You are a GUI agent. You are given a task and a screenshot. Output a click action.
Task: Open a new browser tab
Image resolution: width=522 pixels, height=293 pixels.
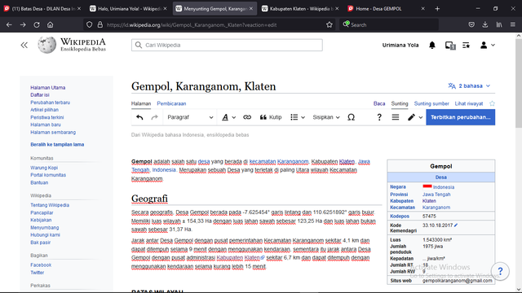437,9
